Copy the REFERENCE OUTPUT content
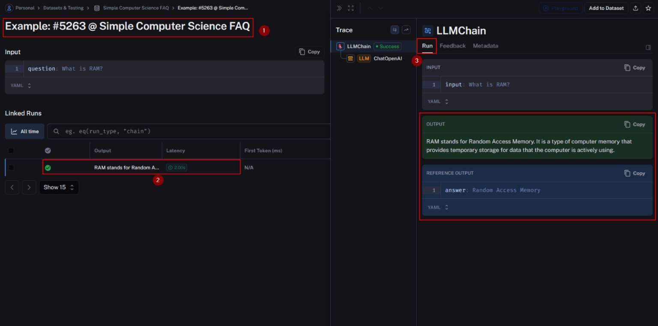 point(634,173)
